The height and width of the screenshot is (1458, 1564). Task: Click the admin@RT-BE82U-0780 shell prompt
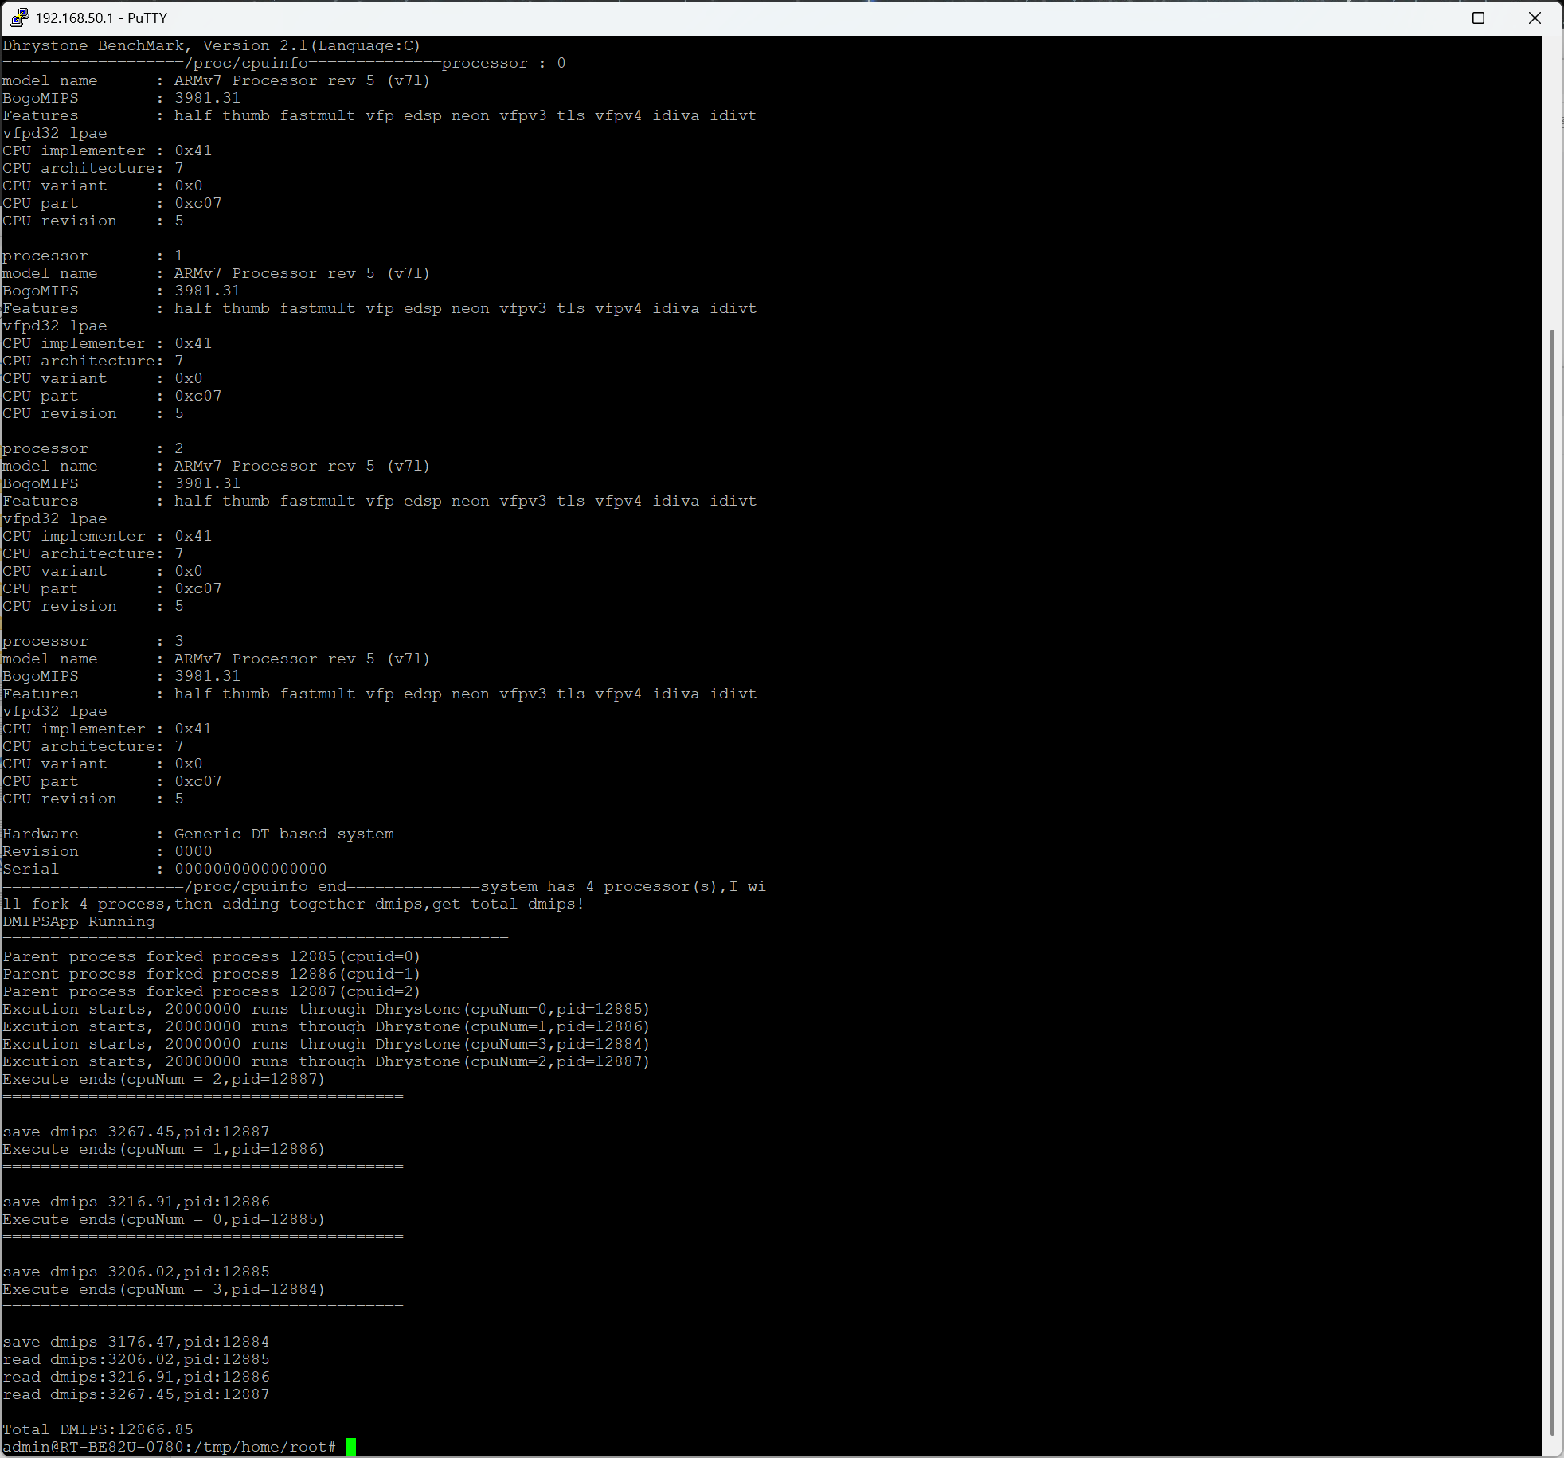167,1447
